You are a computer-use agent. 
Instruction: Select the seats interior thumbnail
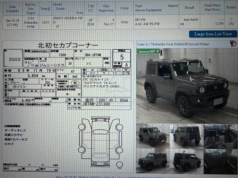[221, 161]
